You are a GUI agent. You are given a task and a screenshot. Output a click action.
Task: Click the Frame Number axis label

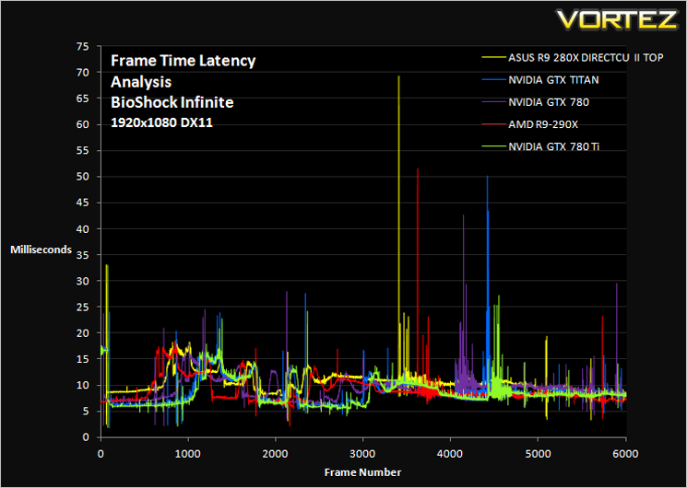coord(362,472)
